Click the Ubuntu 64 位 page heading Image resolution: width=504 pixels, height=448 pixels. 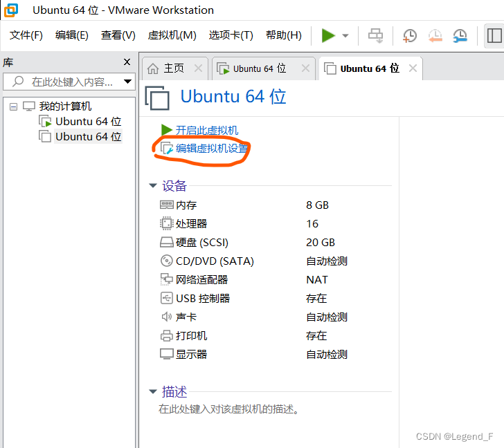point(233,96)
